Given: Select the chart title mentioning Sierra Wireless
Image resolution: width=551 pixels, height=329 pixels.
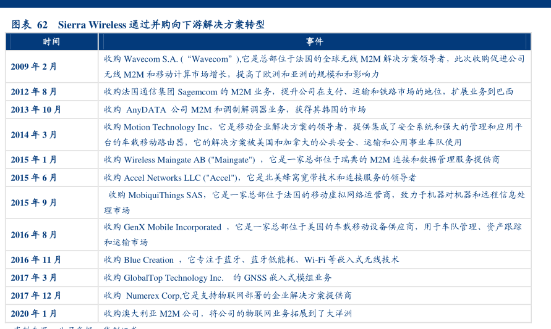Looking at the screenshot, I should point(138,25).
